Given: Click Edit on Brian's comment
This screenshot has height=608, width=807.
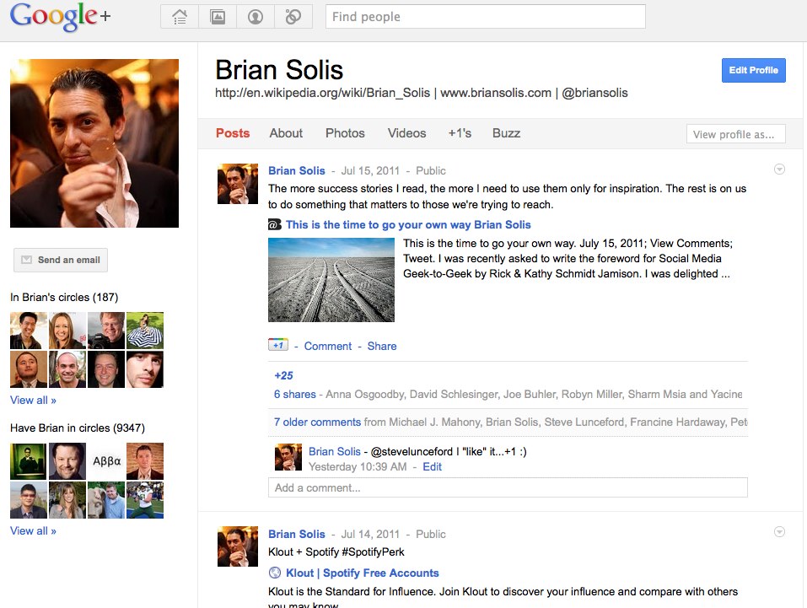Looking at the screenshot, I should click(433, 466).
